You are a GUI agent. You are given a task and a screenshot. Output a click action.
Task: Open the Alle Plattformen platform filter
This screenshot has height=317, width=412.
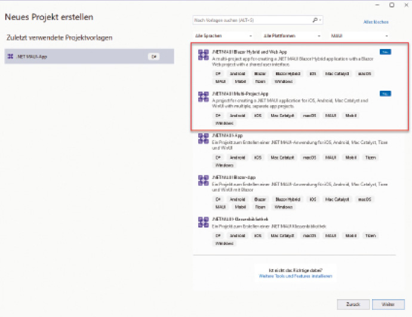tap(291, 36)
